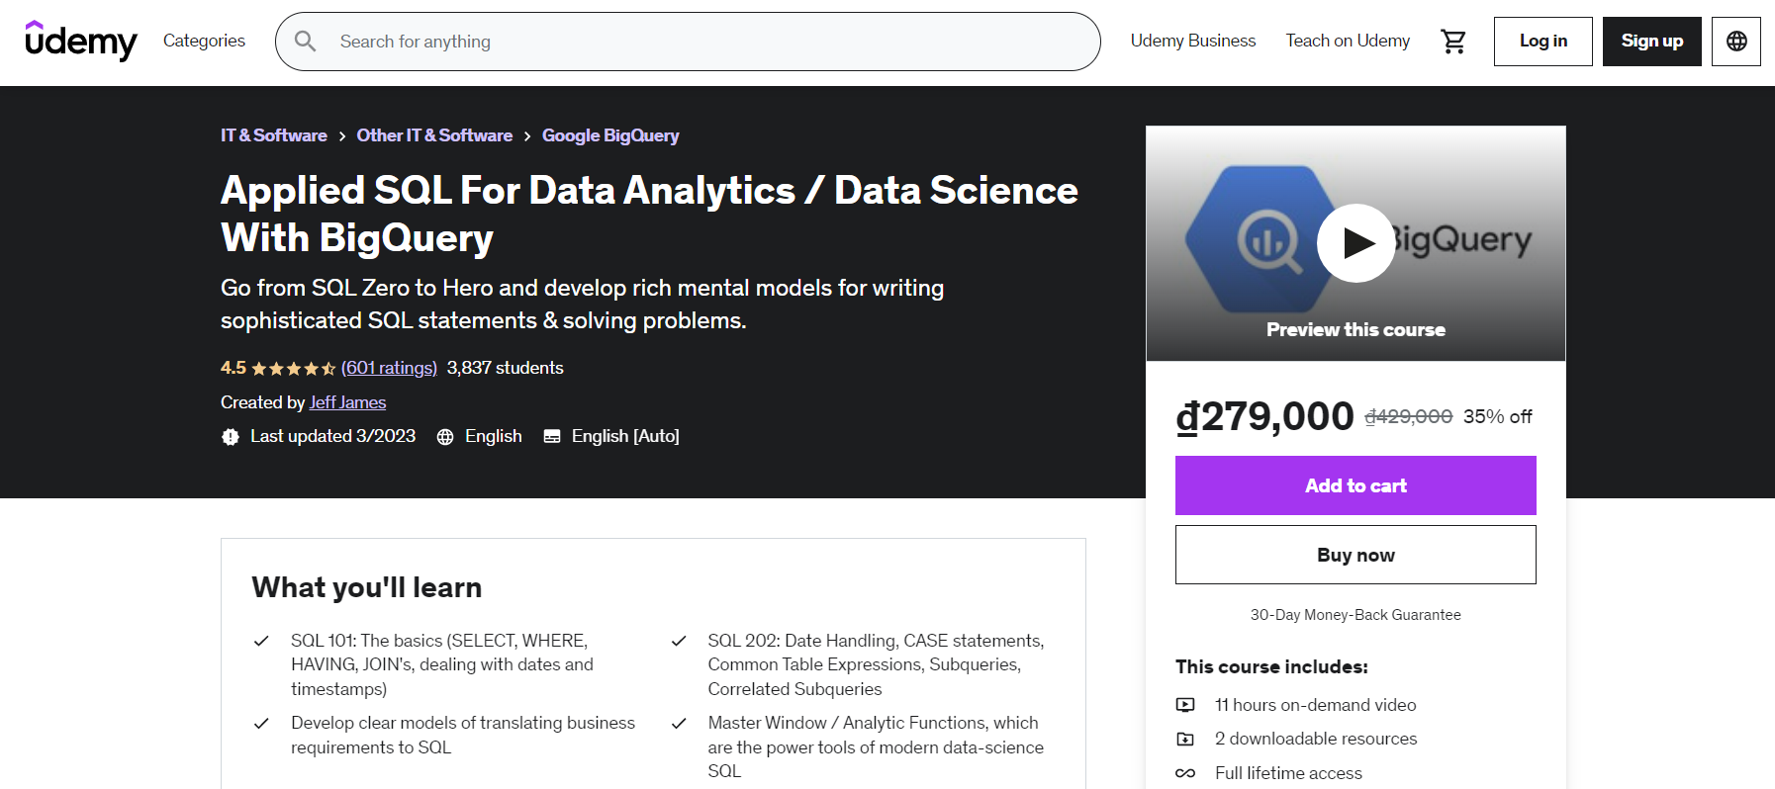Go to Udemy home via logo

coord(81,41)
